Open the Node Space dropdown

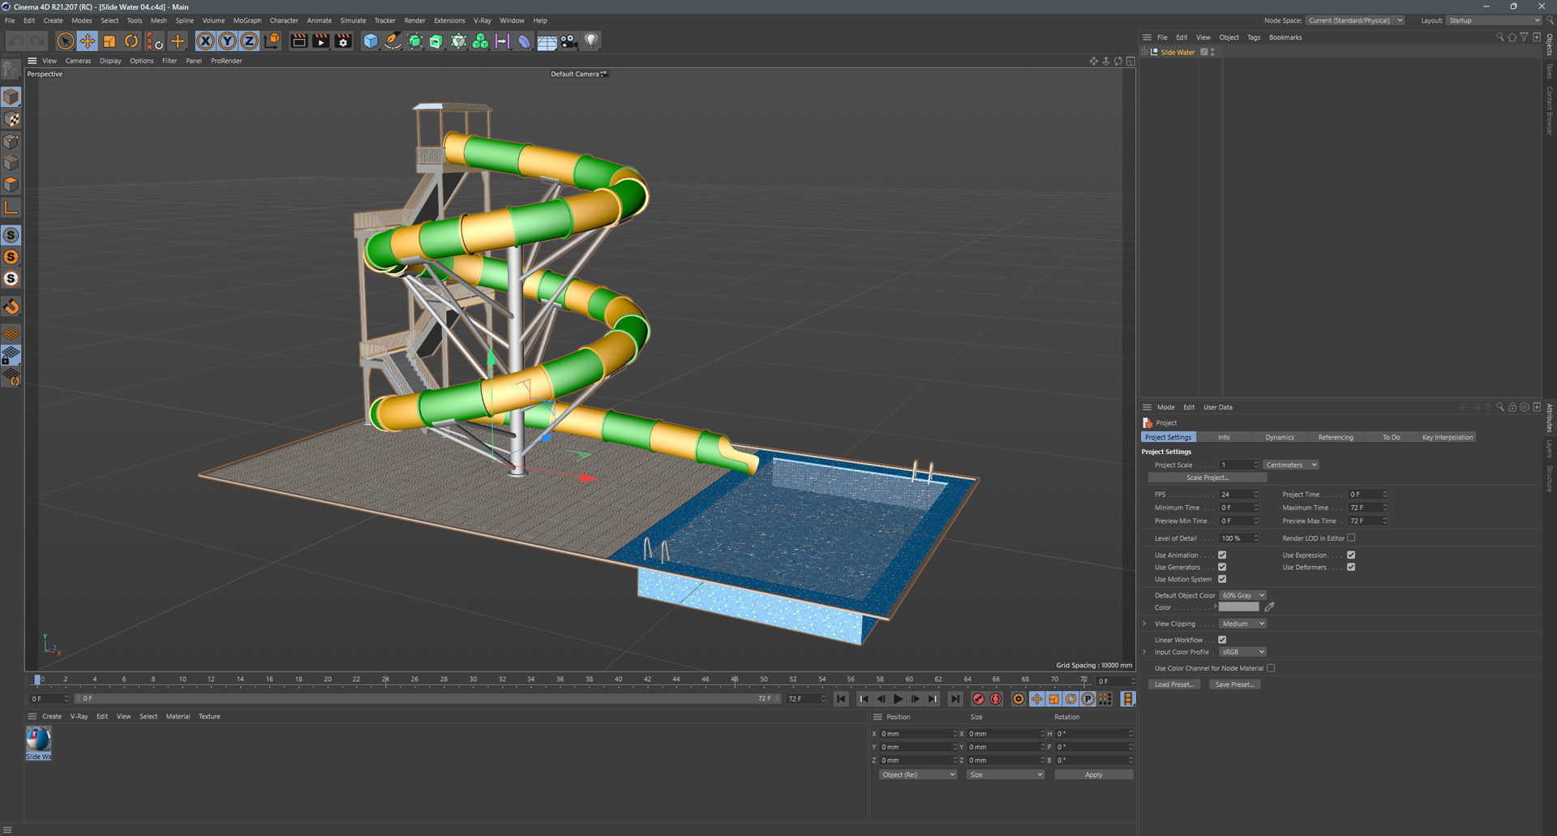[x=1354, y=20]
